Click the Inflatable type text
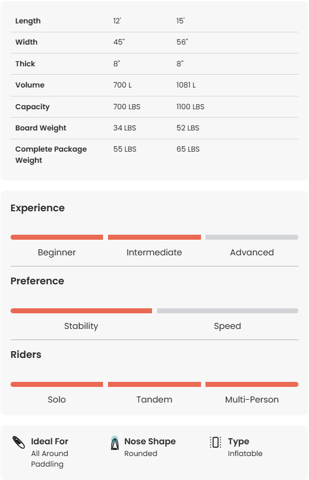This screenshot has width=309, height=480. 245,453
